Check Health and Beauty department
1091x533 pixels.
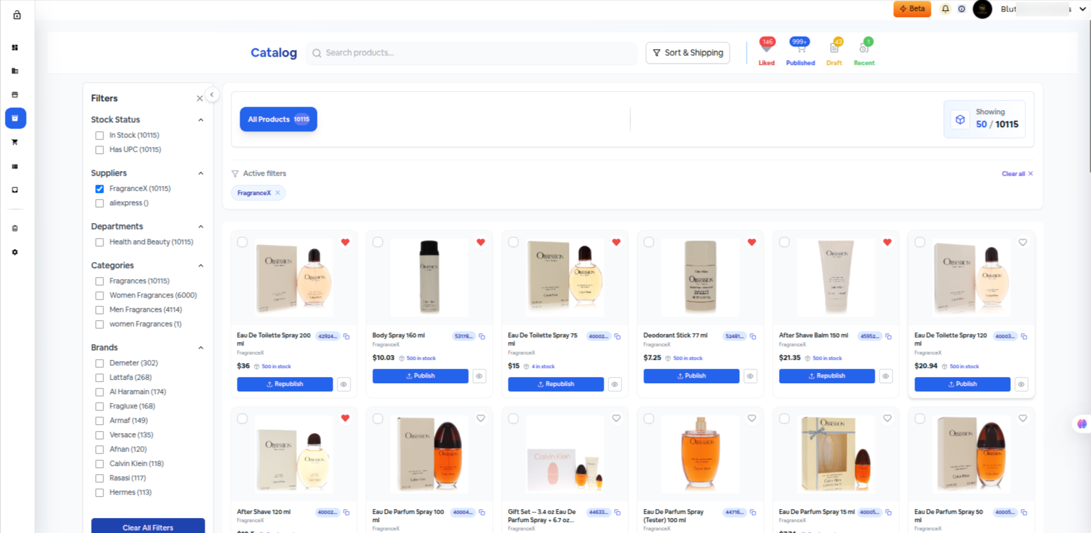pos(100,242)
